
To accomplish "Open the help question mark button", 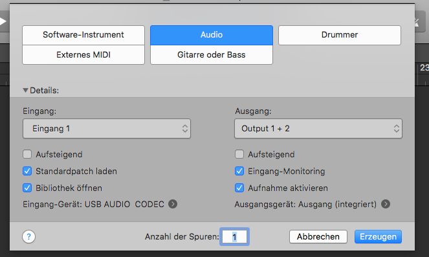I will pyautogui.click(x=28, y=236).
